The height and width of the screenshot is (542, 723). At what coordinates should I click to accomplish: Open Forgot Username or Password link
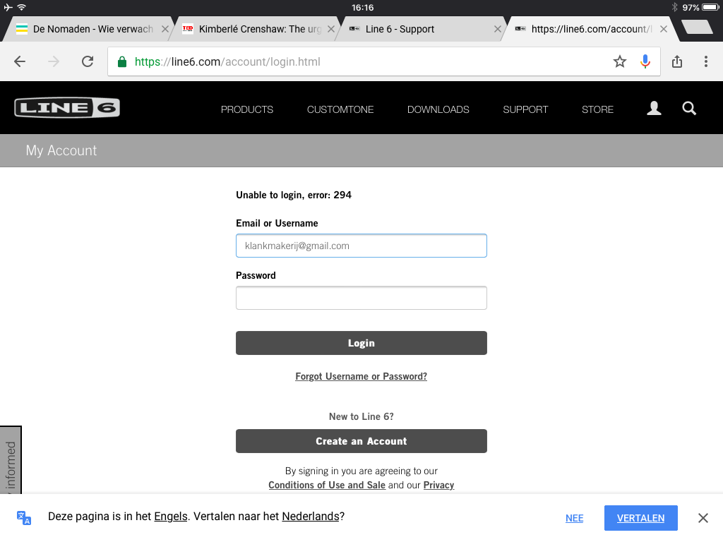click(361, 377)
